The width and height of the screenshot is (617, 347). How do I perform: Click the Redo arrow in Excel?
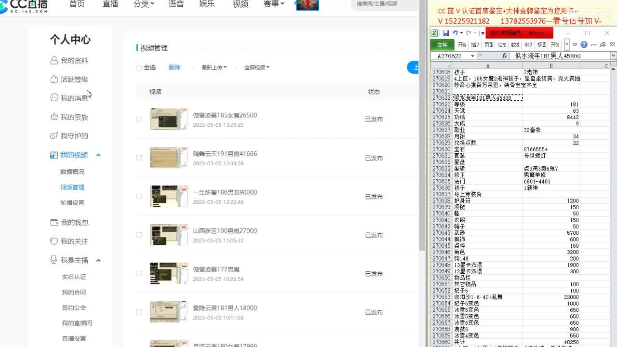pyautogui.click(x=469, y=33)
